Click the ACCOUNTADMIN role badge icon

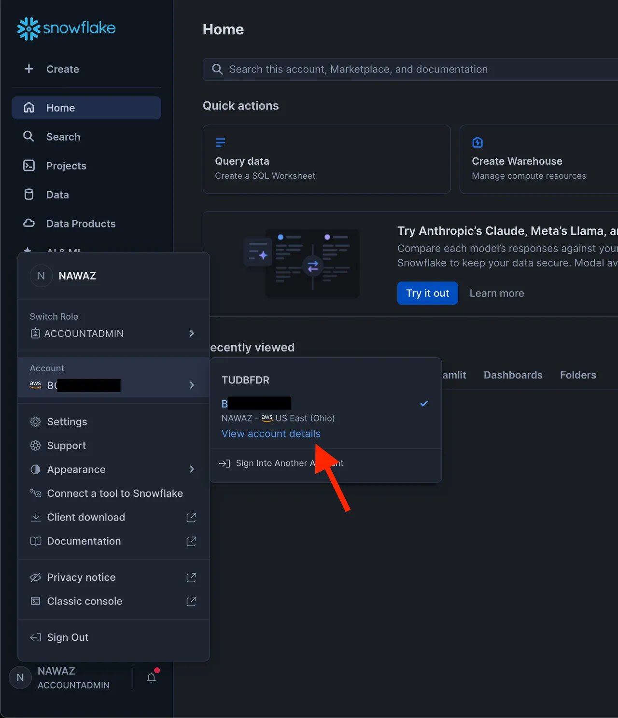pos(35,333)
